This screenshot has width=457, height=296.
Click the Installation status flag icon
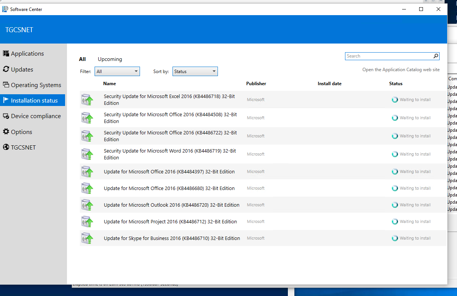[6, 100]
